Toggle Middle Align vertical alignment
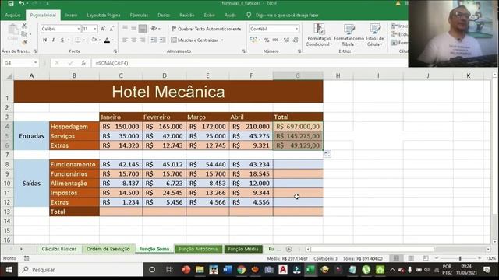This screenshot has height=280, width=499. point(133,29)
